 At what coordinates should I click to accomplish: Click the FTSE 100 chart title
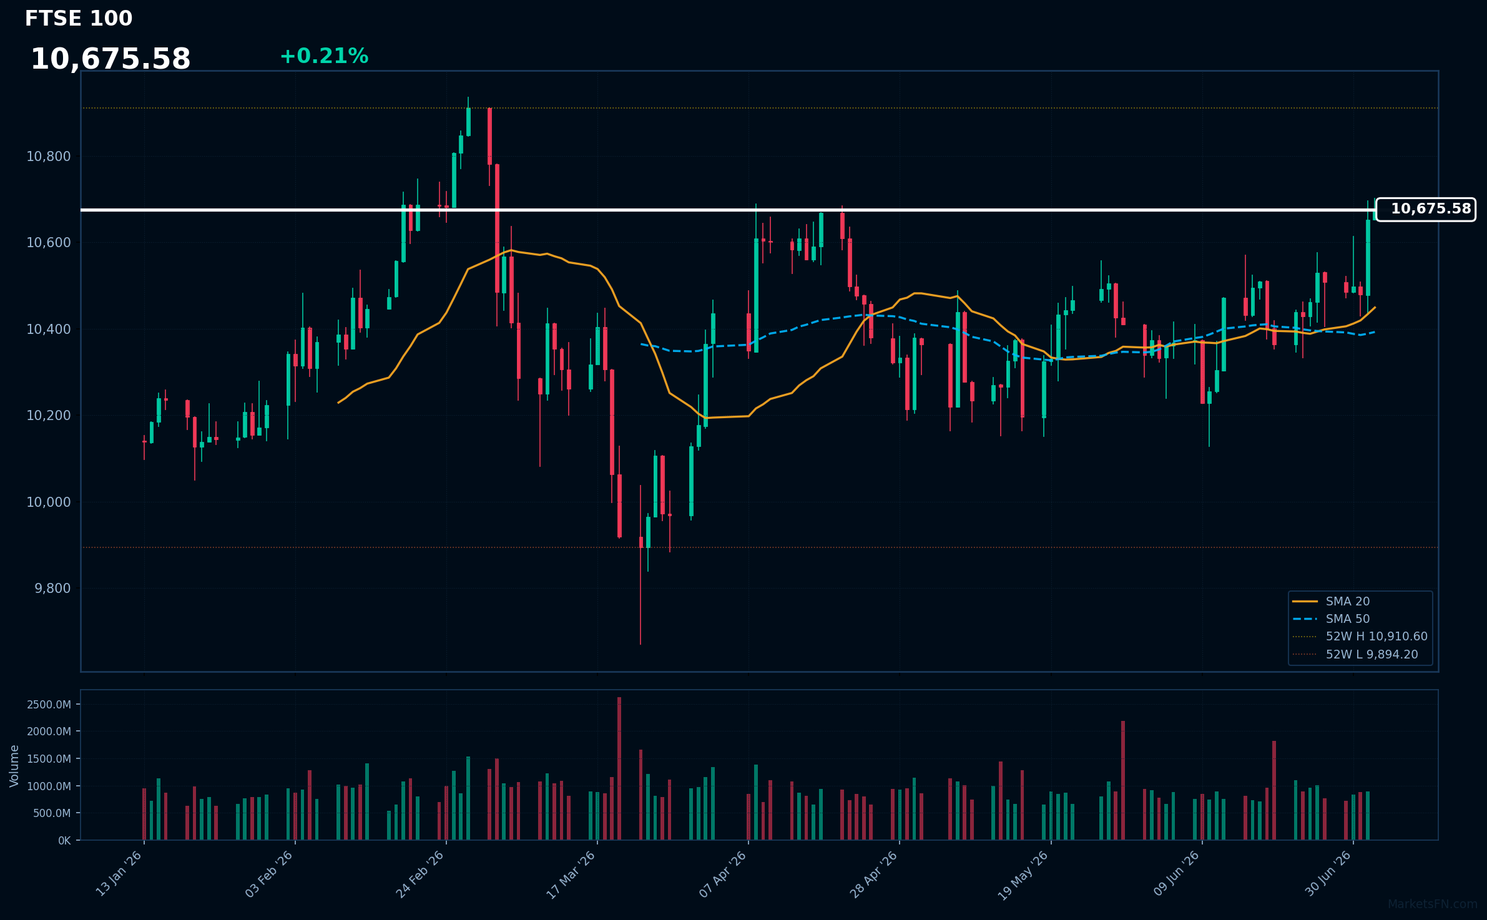(79, 19)
